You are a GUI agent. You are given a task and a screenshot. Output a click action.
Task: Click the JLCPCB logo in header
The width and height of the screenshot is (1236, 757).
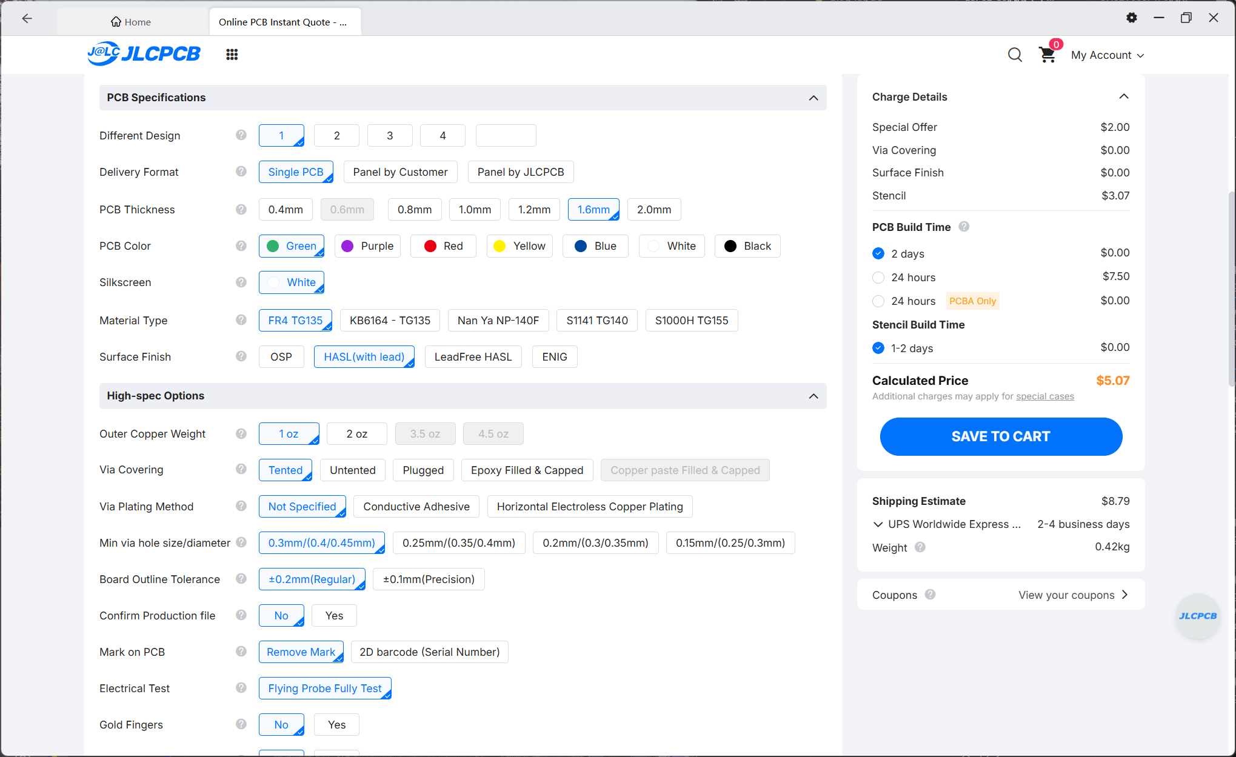tap(144, 54)
